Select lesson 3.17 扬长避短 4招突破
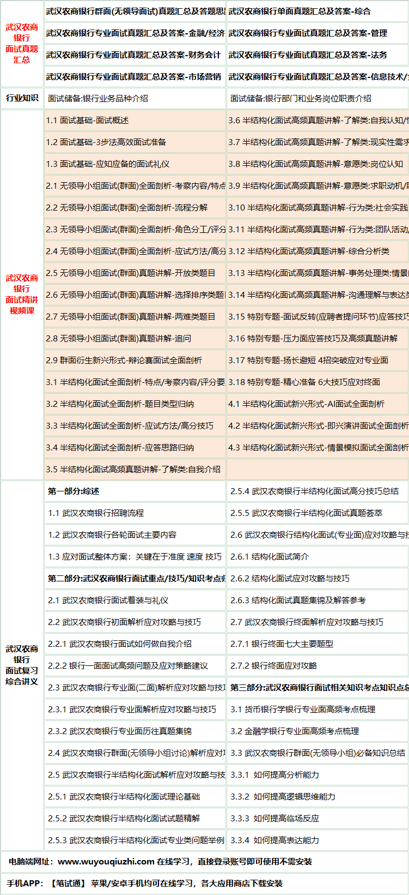This screenshot has height=895, width=409. click(x=308, y=361)
